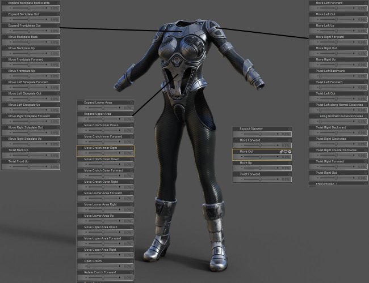
Task: Select the Expand Backplate Out label
Action: (23, 14)
